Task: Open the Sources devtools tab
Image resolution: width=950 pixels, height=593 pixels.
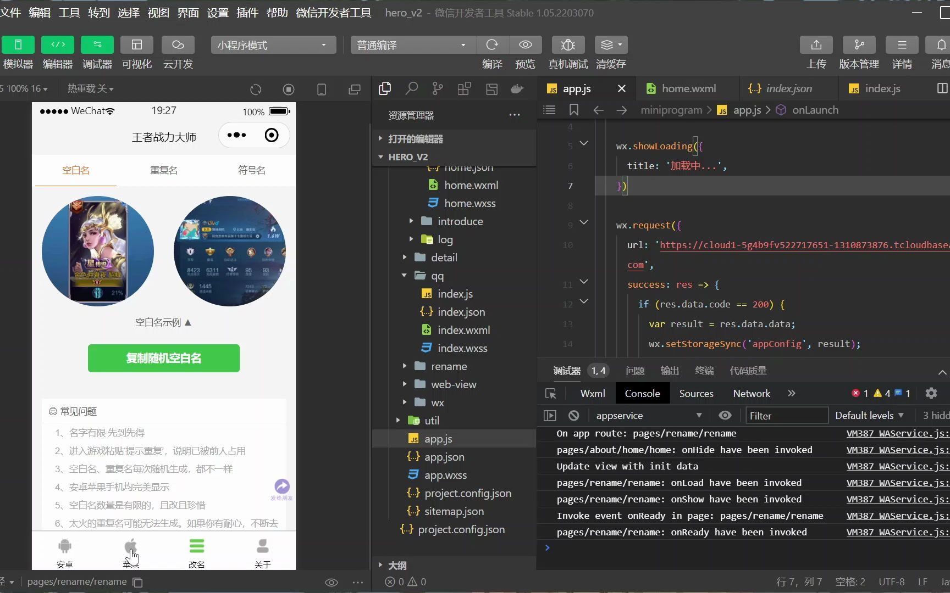Action: coord(696,394)
